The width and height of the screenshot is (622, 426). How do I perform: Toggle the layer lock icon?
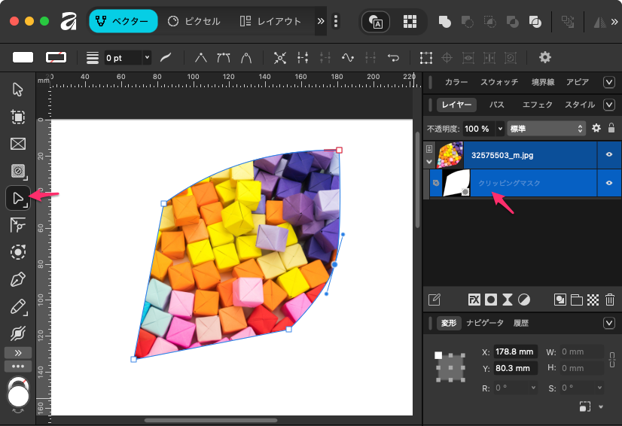(x=611, y=129)
